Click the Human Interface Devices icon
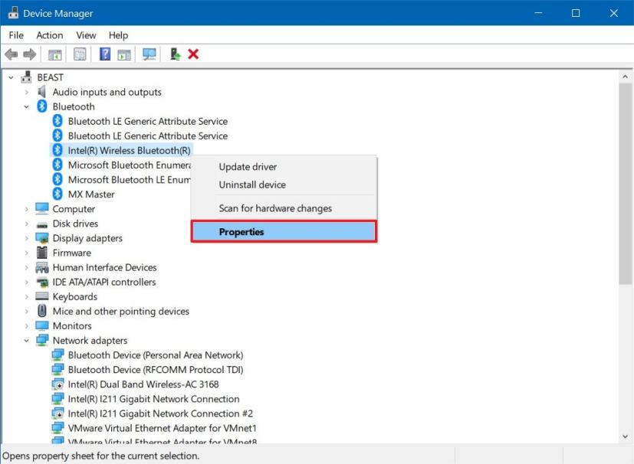This screenshot has width=634, height=464. point(42,267)
